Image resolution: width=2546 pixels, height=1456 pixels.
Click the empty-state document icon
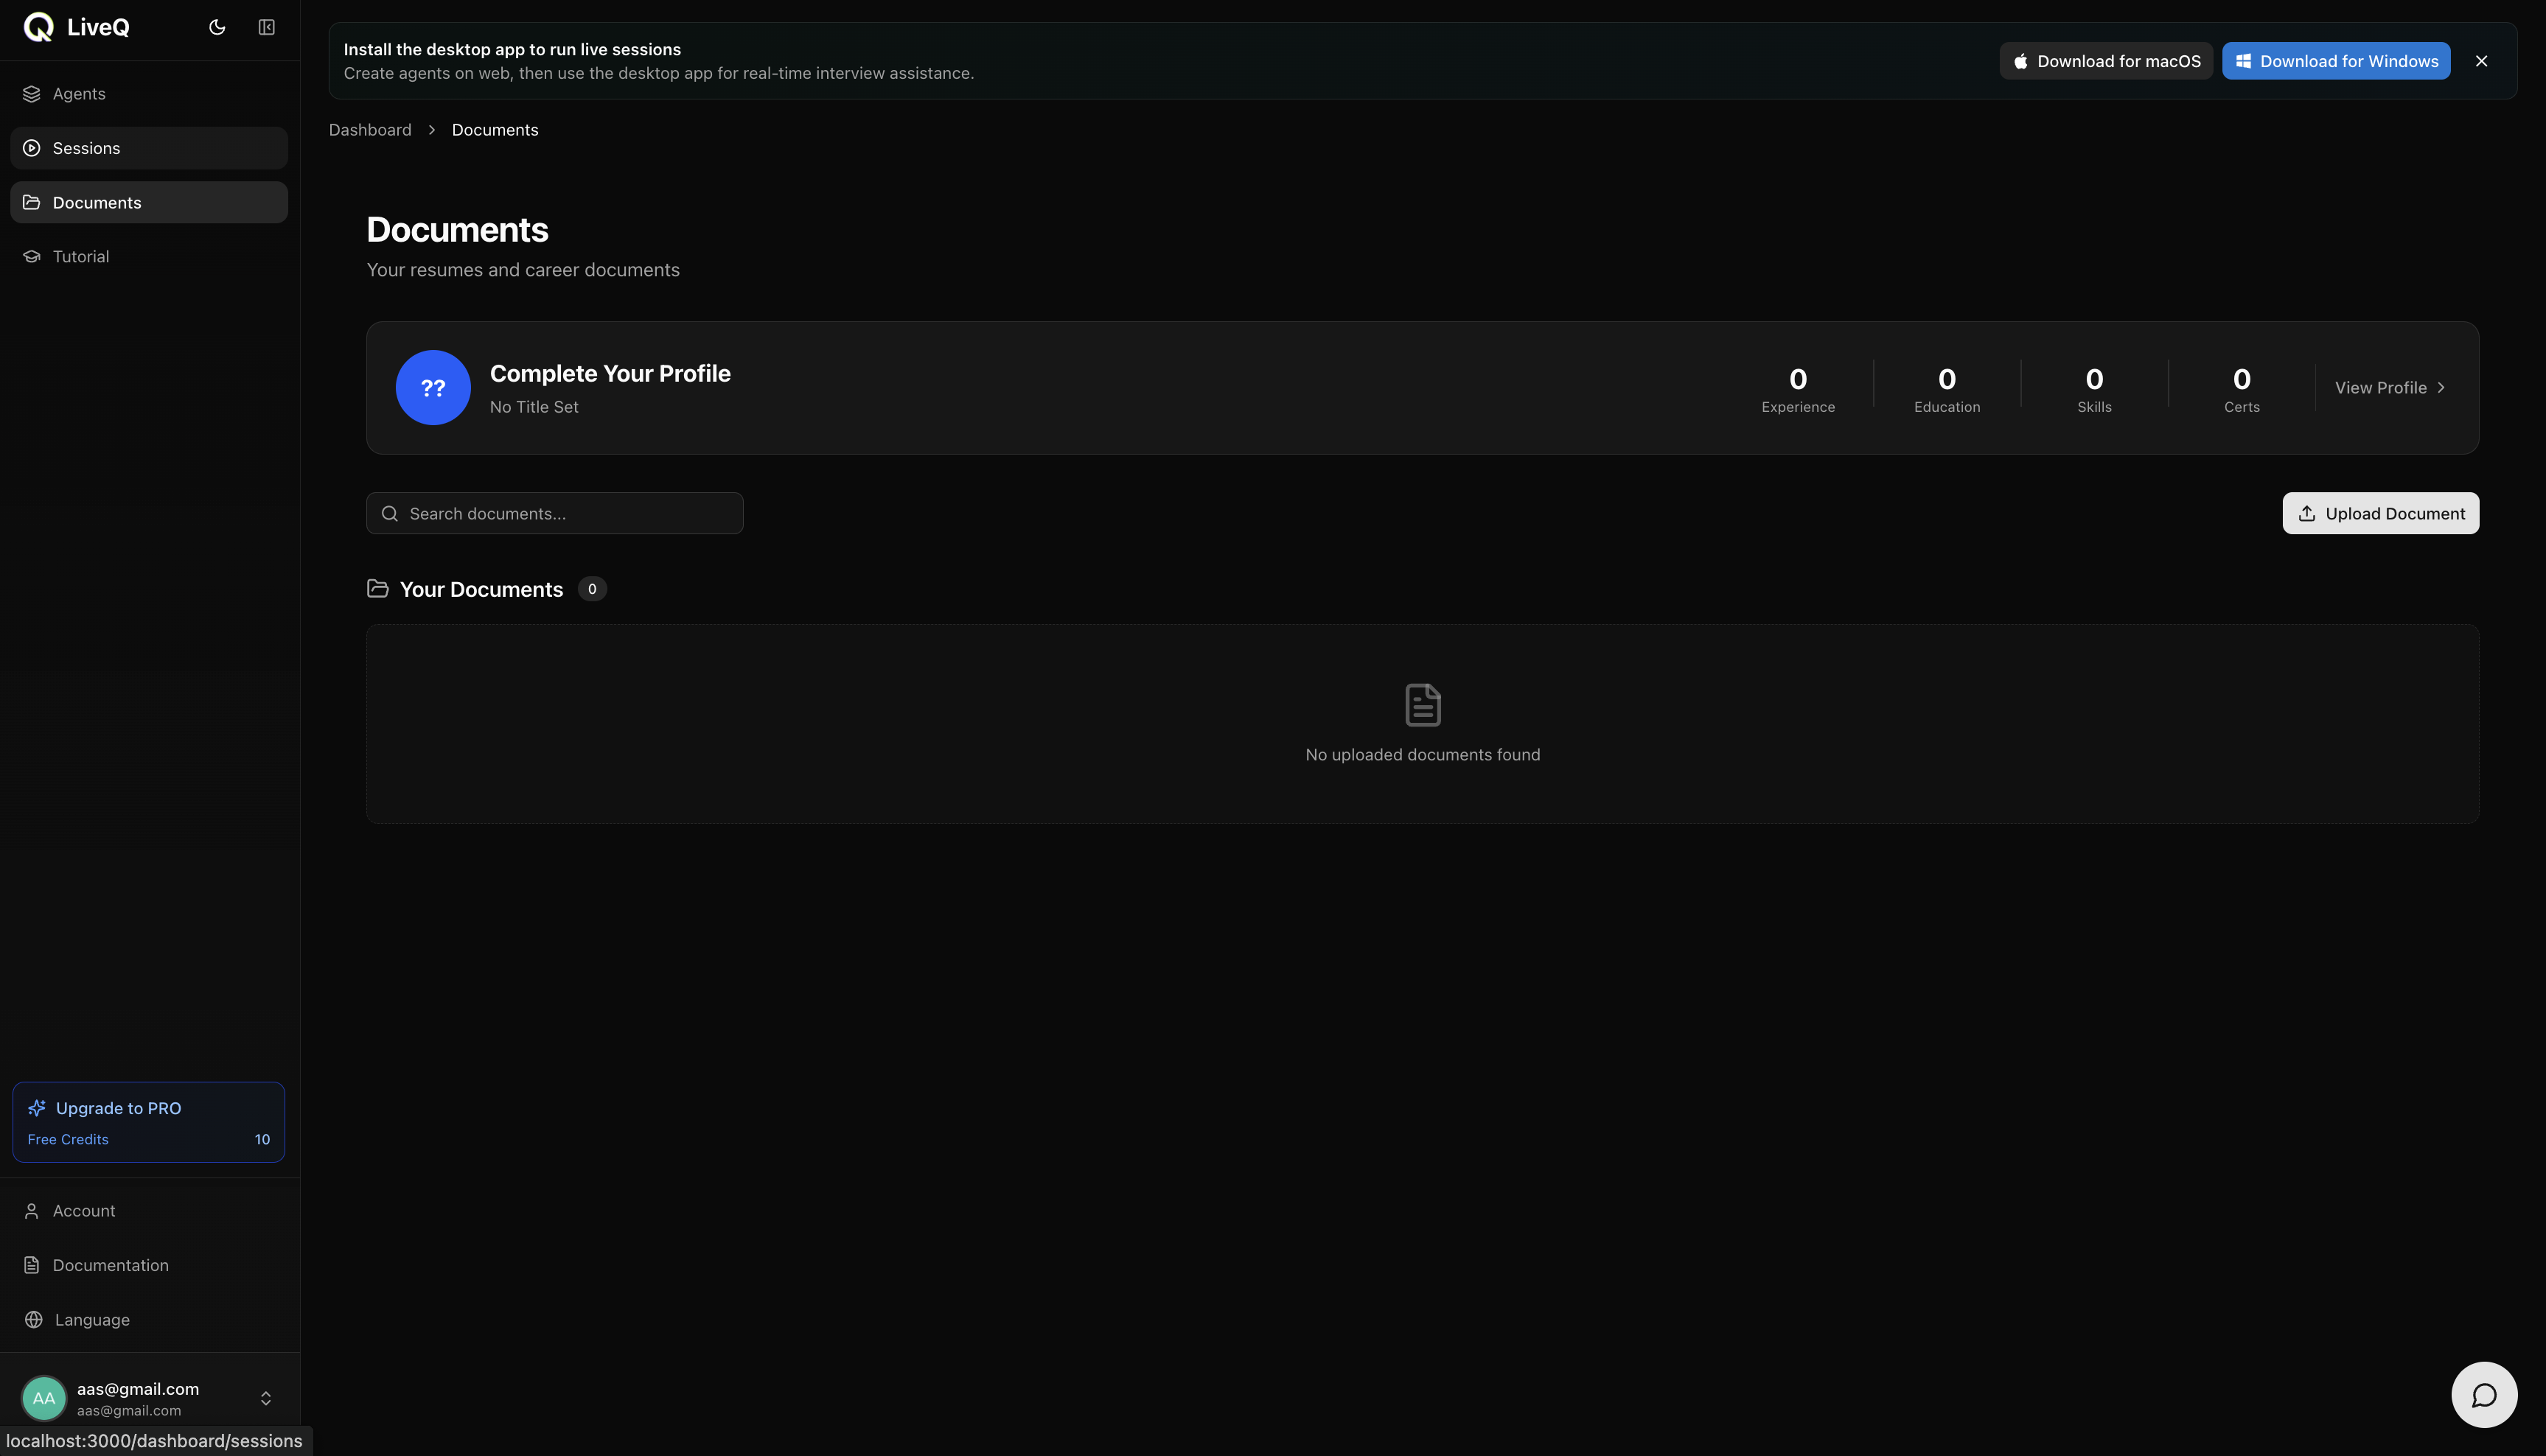[1423, 705]
